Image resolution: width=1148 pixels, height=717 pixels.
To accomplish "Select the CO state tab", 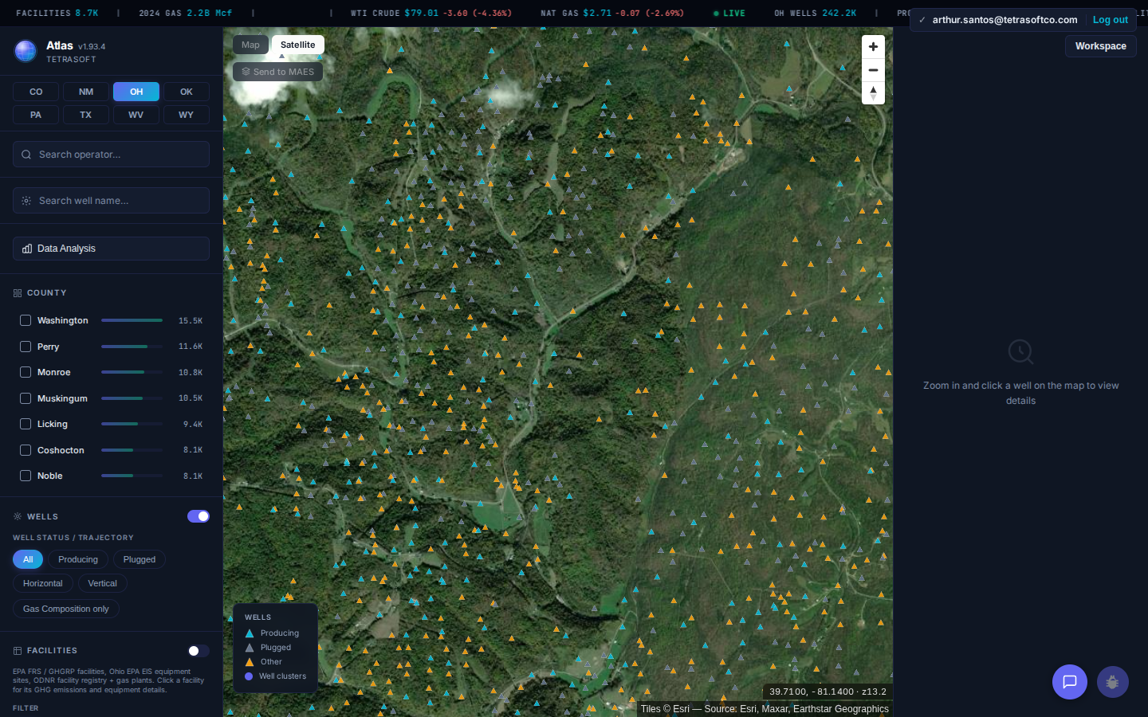I will tap(36, 92).
